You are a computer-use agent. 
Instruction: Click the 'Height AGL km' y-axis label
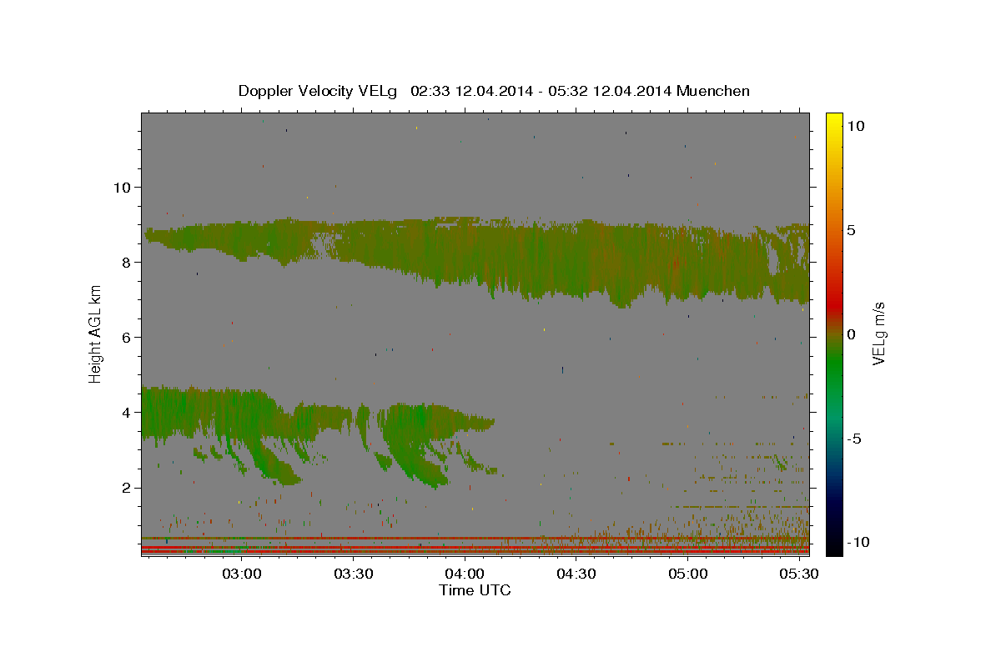pos(96,333)
